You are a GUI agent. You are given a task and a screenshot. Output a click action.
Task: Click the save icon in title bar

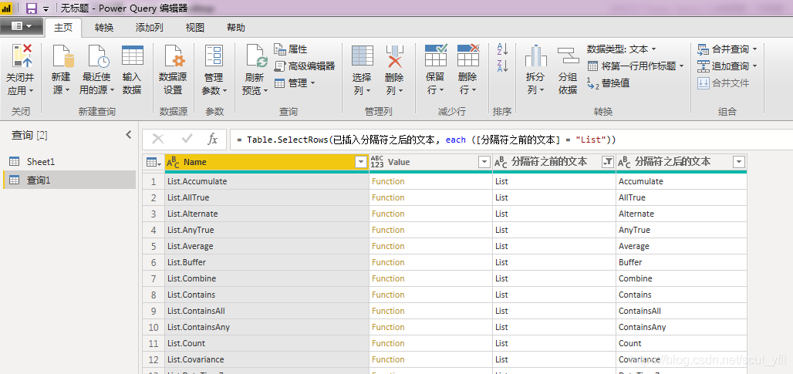coord(32,8)
